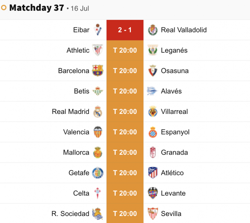Click the Valencia bat crest
Image resolution: width=250 pixels, height=223 pixels.
[x=98, y=132]
